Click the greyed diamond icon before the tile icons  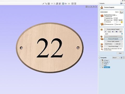69,4
